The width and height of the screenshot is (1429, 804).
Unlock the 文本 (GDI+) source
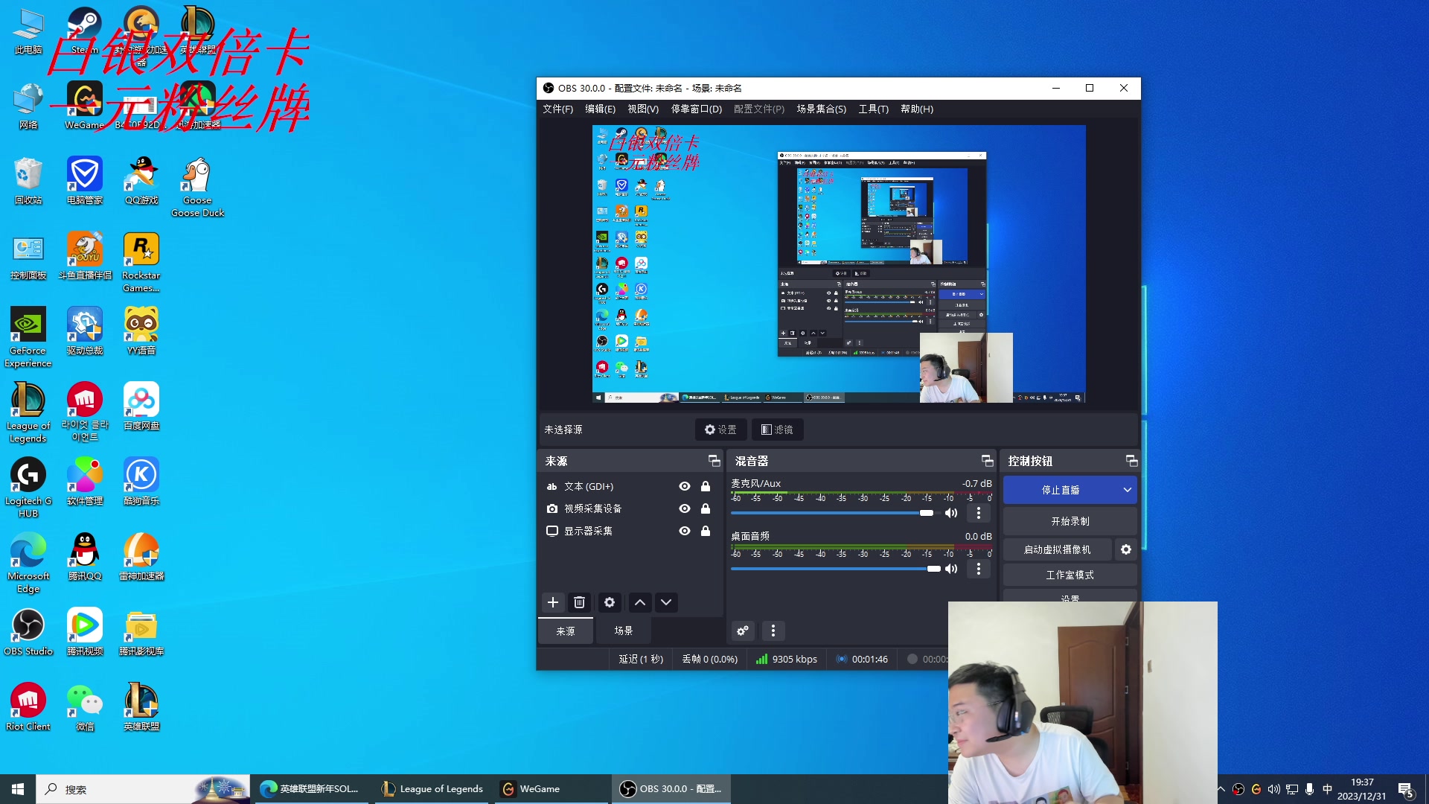click(x=706, y=486)
